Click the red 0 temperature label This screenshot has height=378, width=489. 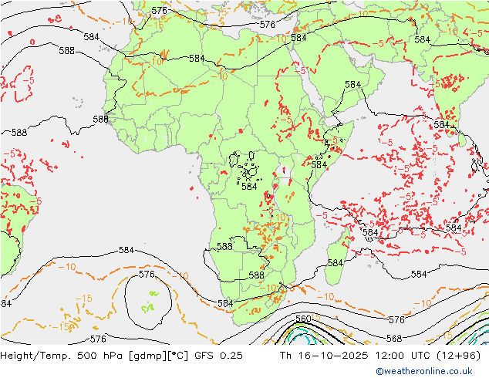[x=32, y=42]
